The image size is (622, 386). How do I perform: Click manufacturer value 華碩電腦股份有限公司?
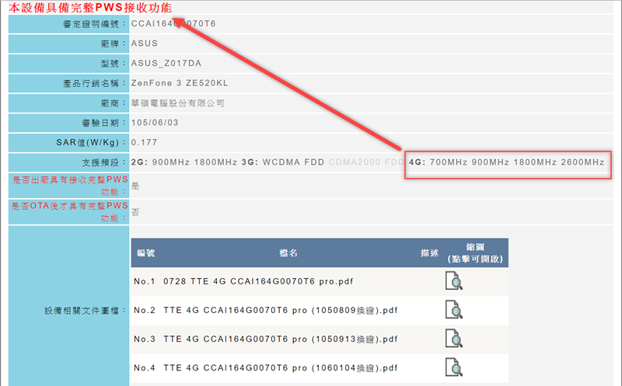[x=178, y=103]
